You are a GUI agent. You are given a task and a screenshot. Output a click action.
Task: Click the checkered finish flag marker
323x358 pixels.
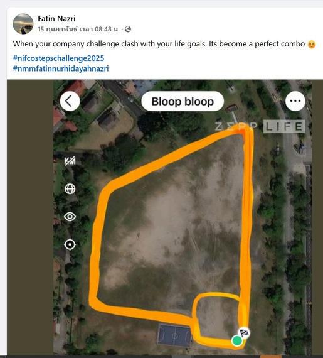(244, 333)
